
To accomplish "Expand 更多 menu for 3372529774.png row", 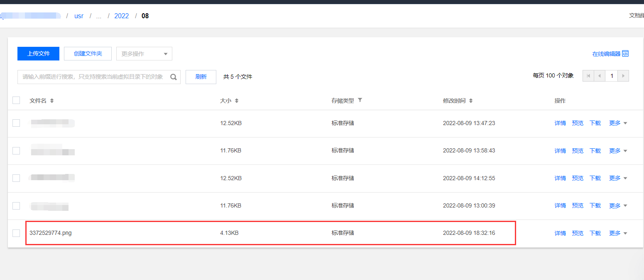I will 618,233.
